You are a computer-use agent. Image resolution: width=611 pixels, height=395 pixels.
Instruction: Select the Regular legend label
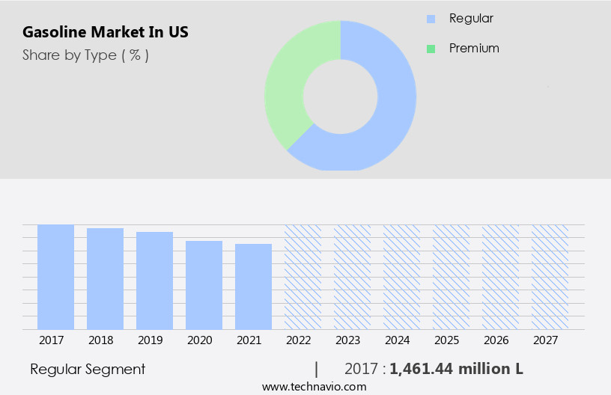[x=471, y=19]
